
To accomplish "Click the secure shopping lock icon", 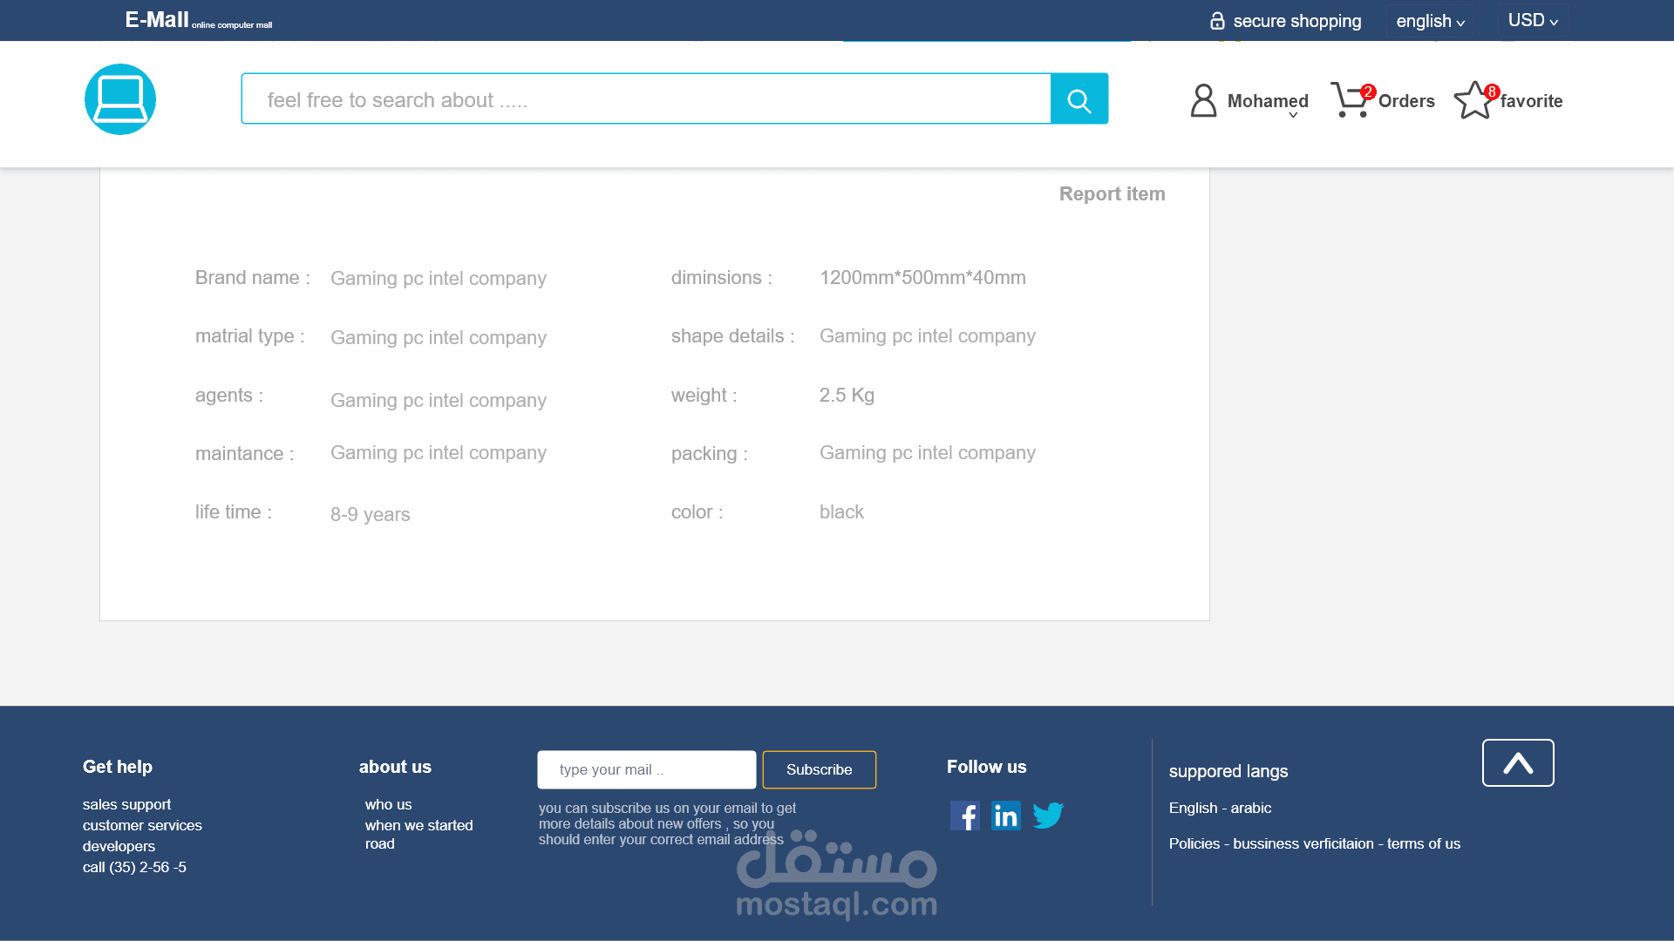I will 1217,21.
